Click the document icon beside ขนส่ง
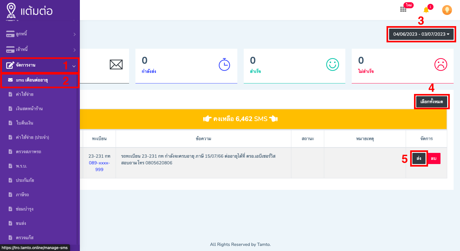This screenshot has height=251, width=460. 10,223
